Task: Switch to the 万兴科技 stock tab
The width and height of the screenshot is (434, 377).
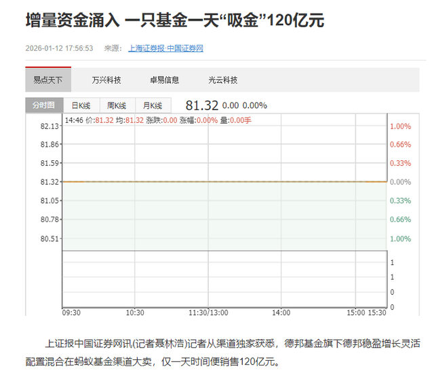Action: pyautogui.click(x=106, y=80)
